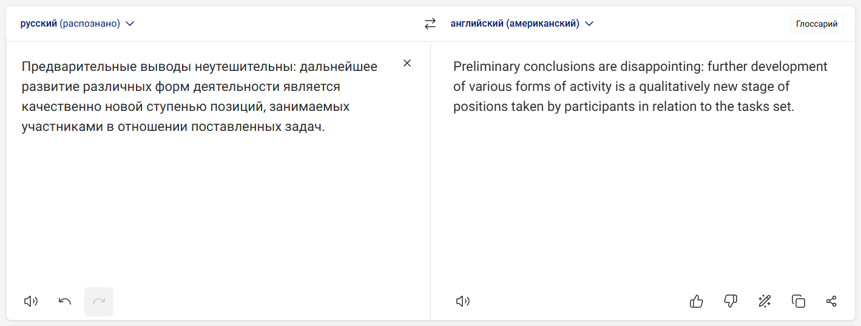Give thumbs up to the translation
Screen dimensions: 861x326
tap(697, 301)
